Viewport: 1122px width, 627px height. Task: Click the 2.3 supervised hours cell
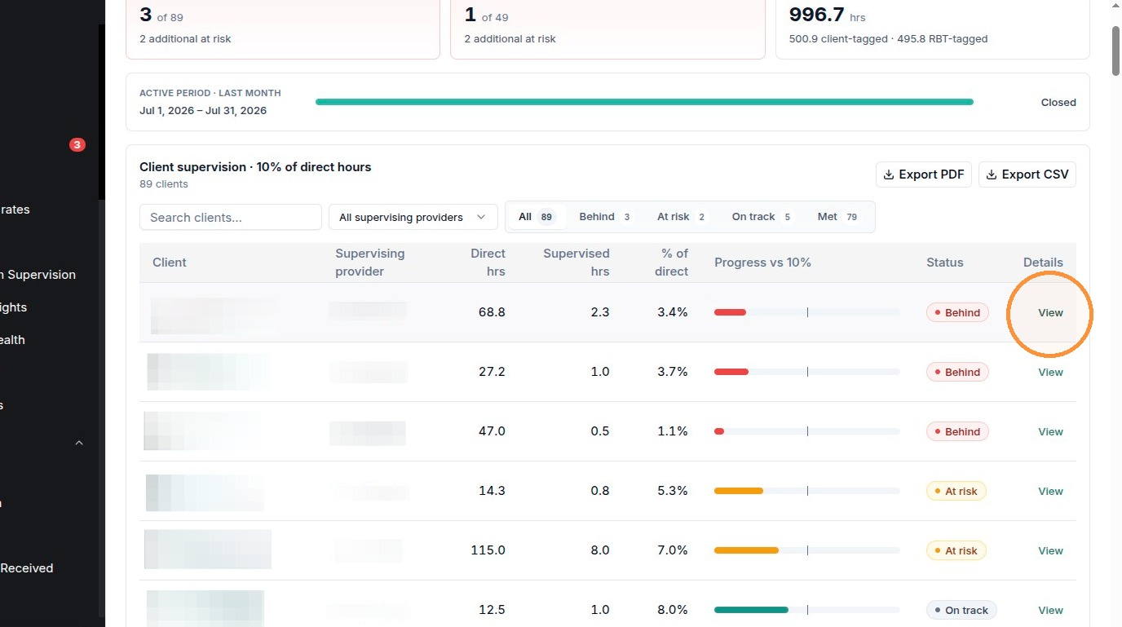600,312
